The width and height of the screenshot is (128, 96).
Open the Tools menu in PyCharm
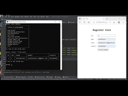(35, 17)
